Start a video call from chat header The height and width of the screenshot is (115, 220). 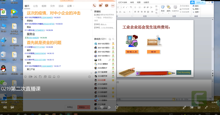click(x=100, y=6)
